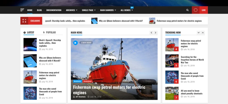Screen dimensions: 228x104
Task: Open the Blog menu item
Action: [x=39, y=10]
